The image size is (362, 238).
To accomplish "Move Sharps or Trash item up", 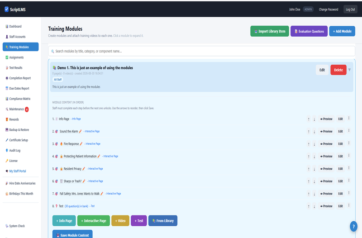I will pos(309,181).
